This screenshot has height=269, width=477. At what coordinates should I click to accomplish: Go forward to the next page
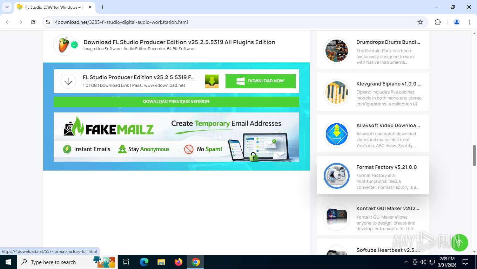pos(20,22)
